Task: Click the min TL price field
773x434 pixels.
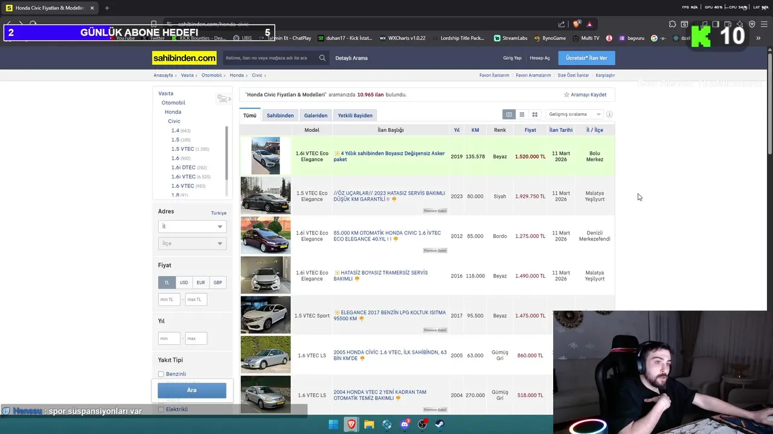Action: [168, 300]
